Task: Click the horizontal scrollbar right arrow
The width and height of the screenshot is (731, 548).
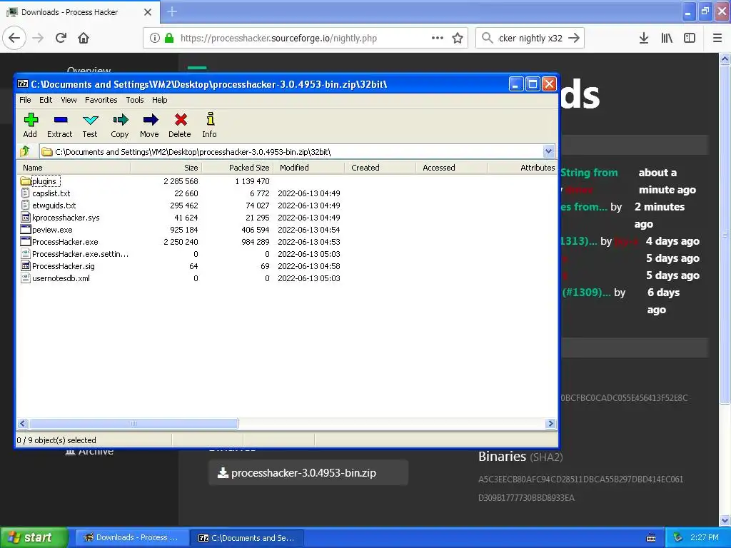Action: [550, 423]
